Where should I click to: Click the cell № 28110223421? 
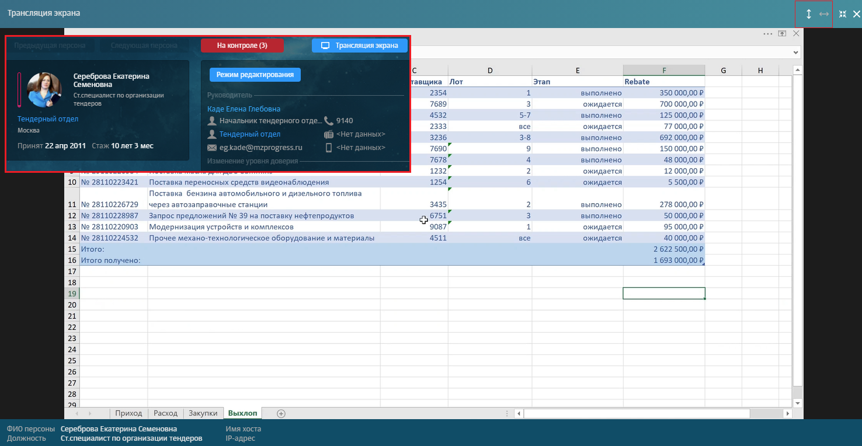(113, 182)
